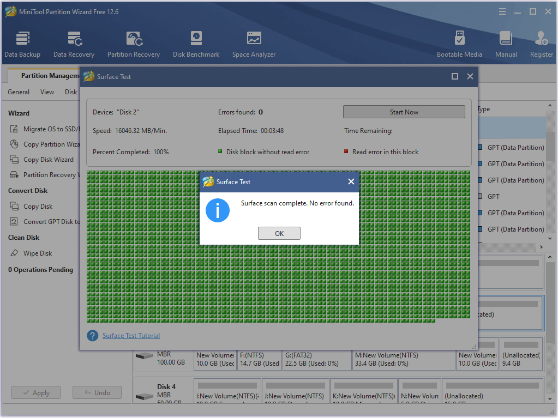The image size is (558, 418).
Task: Click the Copy Partition Wizard icon
Action: 14,144
